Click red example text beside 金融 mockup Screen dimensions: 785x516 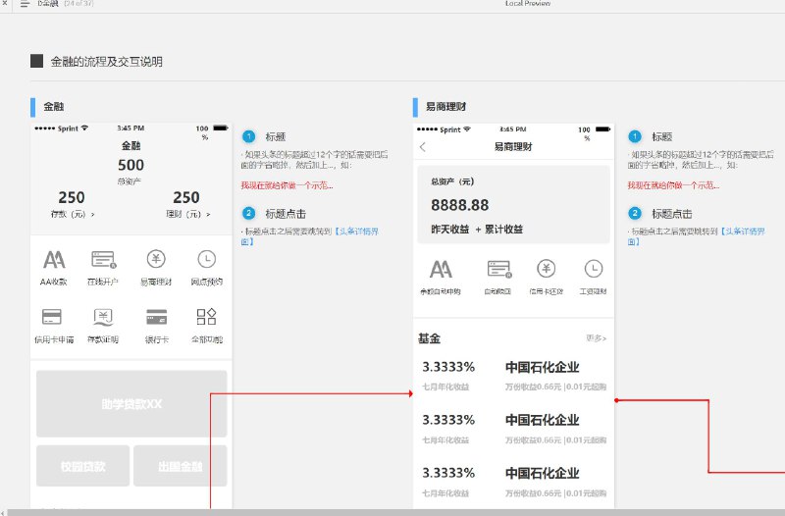287,185
